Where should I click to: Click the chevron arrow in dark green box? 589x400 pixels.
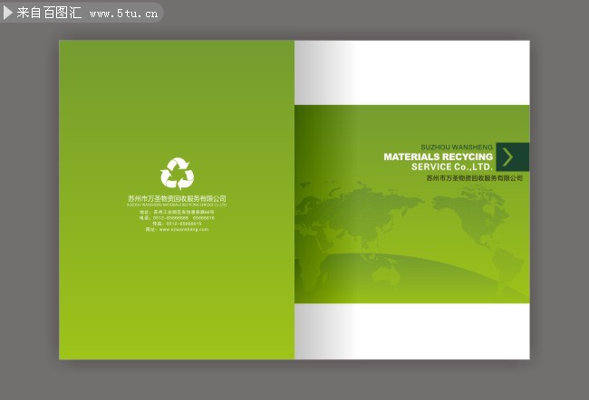(511, 157)
